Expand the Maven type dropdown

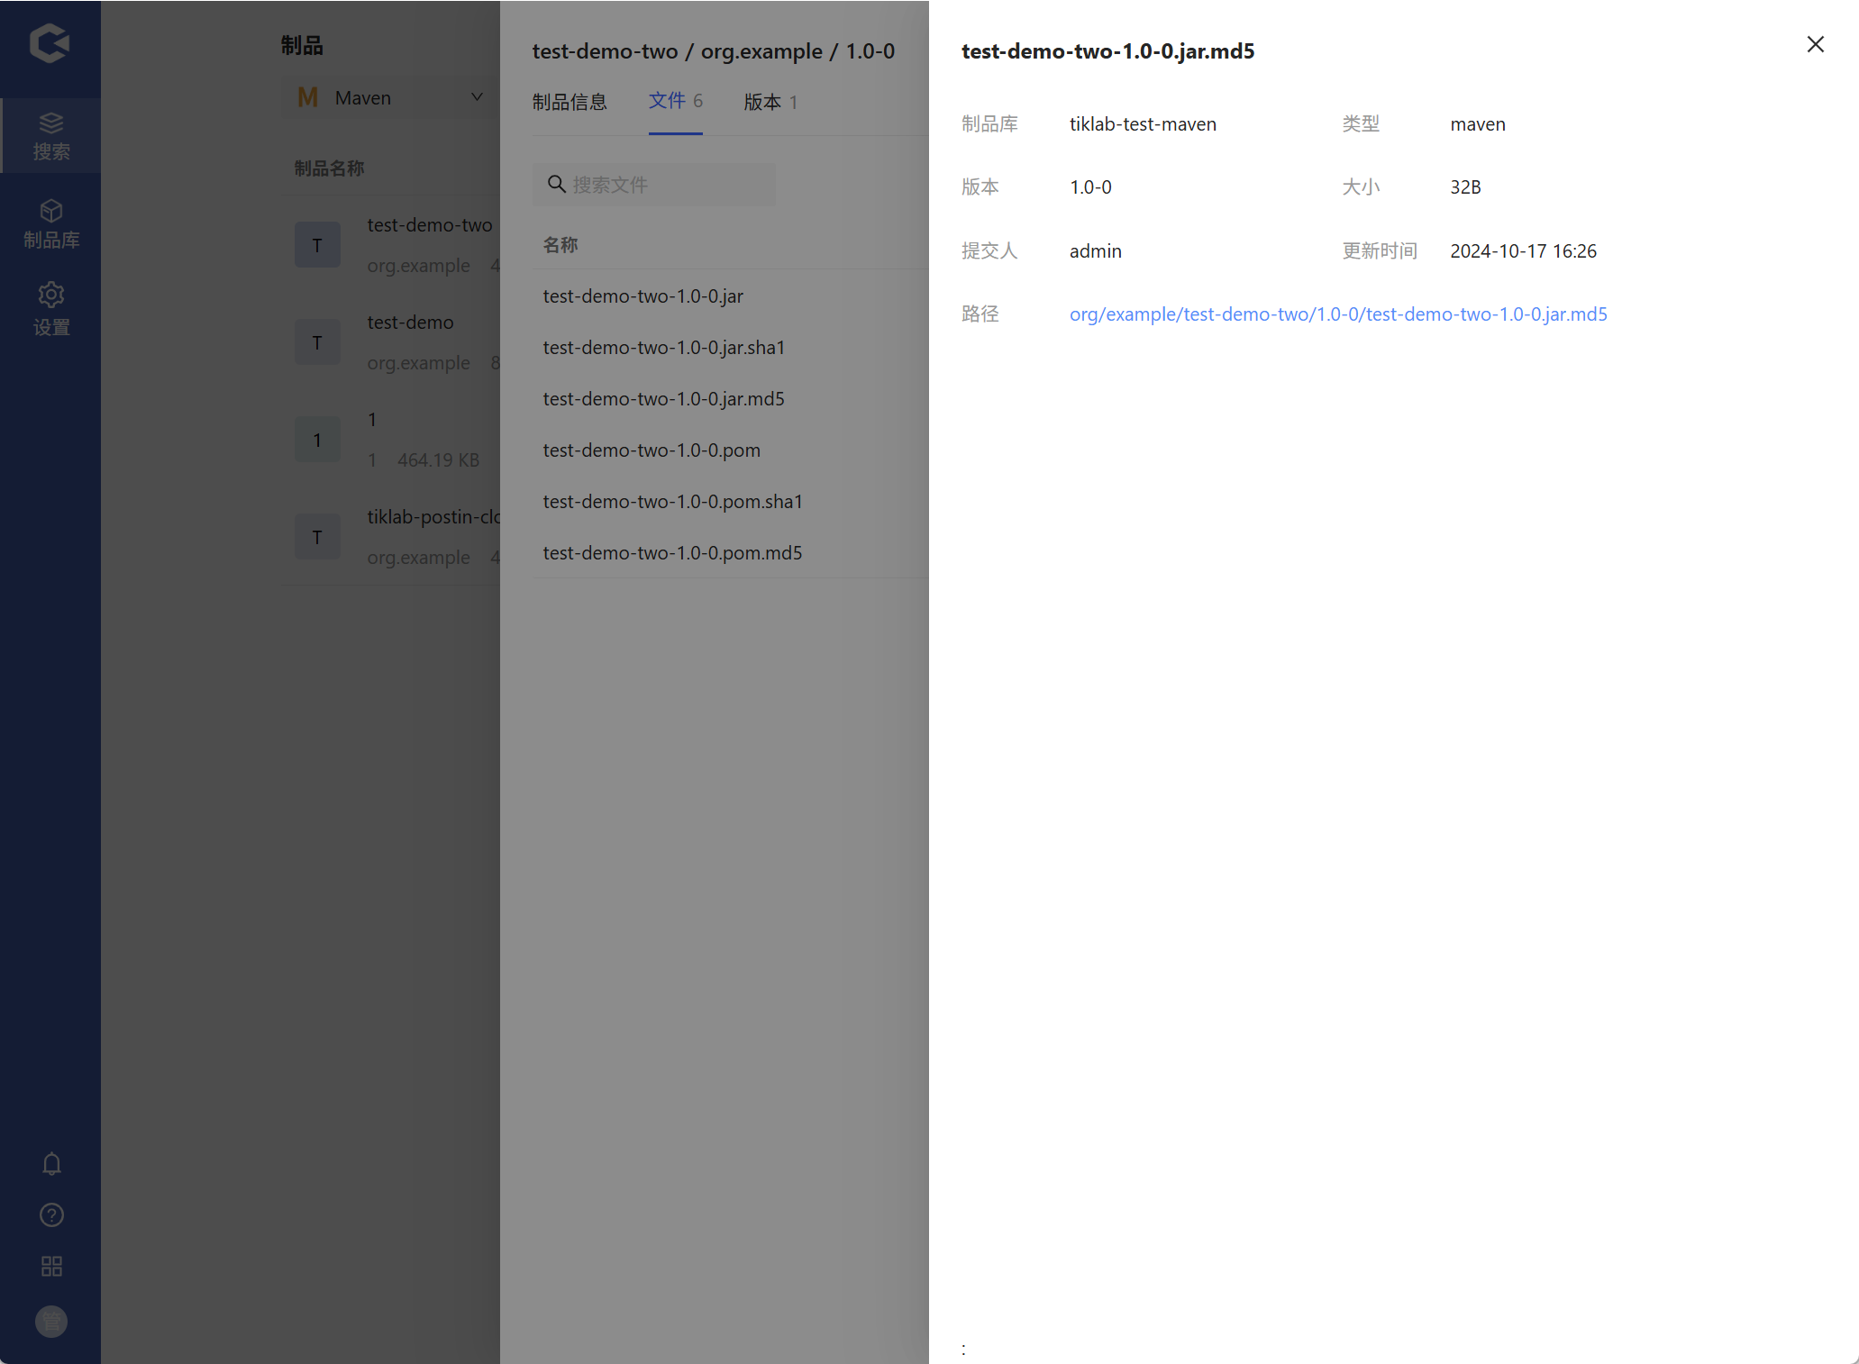[389, 97]
